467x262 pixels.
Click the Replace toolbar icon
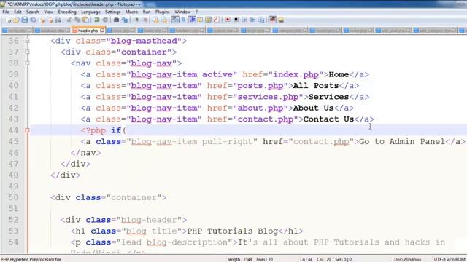pyautogui.click(x=125, y=20)
